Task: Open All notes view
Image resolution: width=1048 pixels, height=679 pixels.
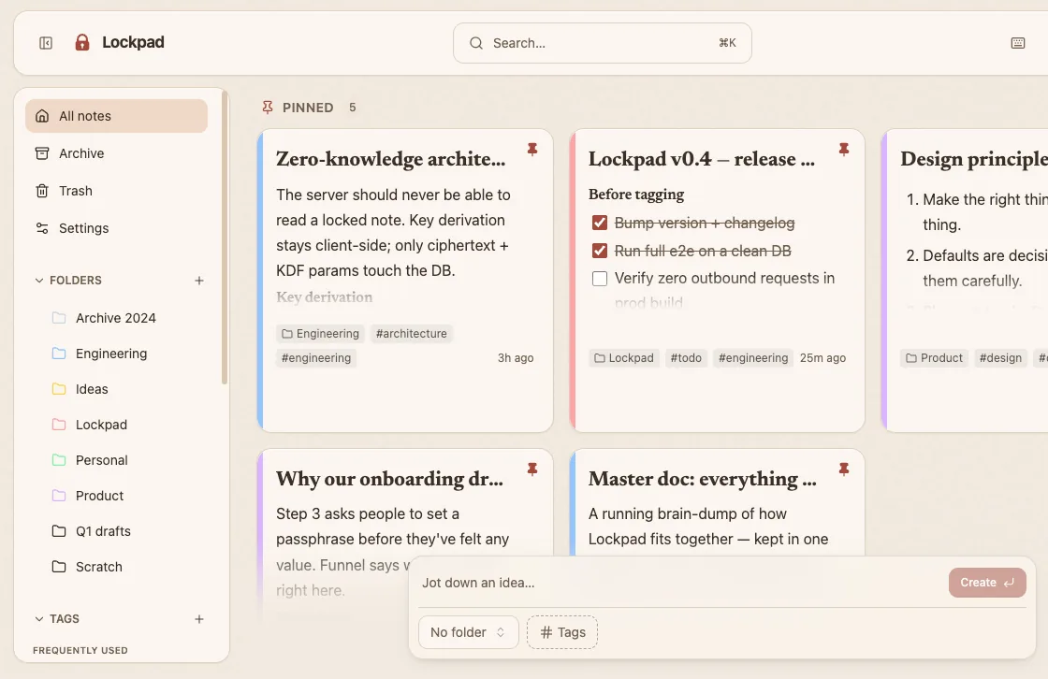Action: point(116,116)
